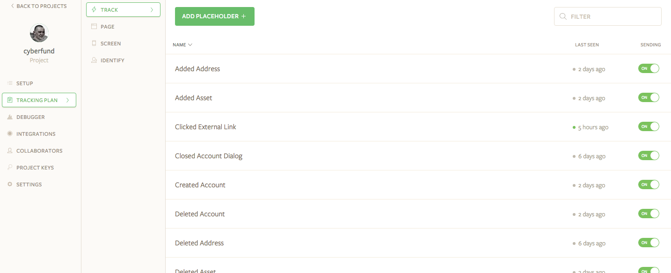This screenshot has width=671, height=273.
Task: Click the Debugger chart icon
Action: 10,117
